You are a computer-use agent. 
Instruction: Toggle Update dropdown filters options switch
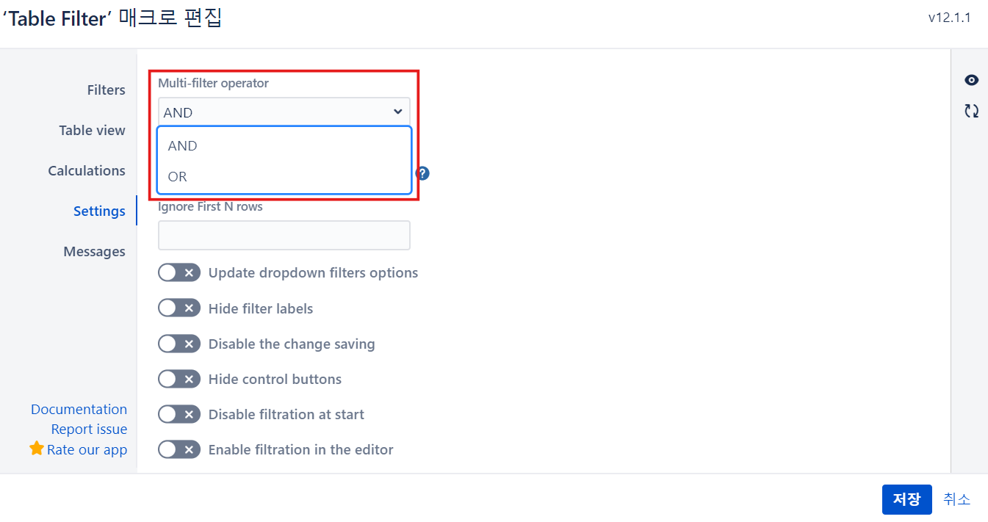coord(179,273)
